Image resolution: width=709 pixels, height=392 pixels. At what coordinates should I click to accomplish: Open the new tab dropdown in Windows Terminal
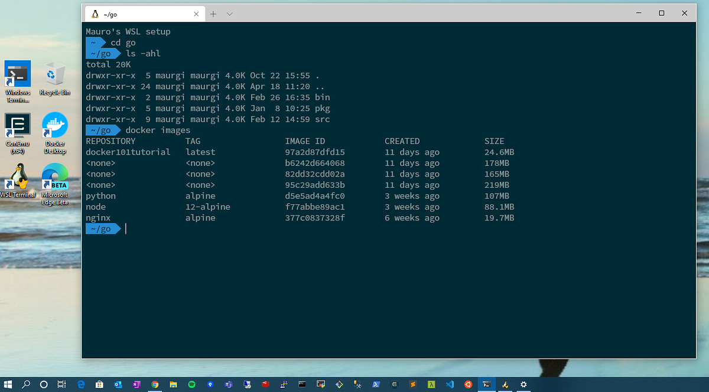pos(230,14)
